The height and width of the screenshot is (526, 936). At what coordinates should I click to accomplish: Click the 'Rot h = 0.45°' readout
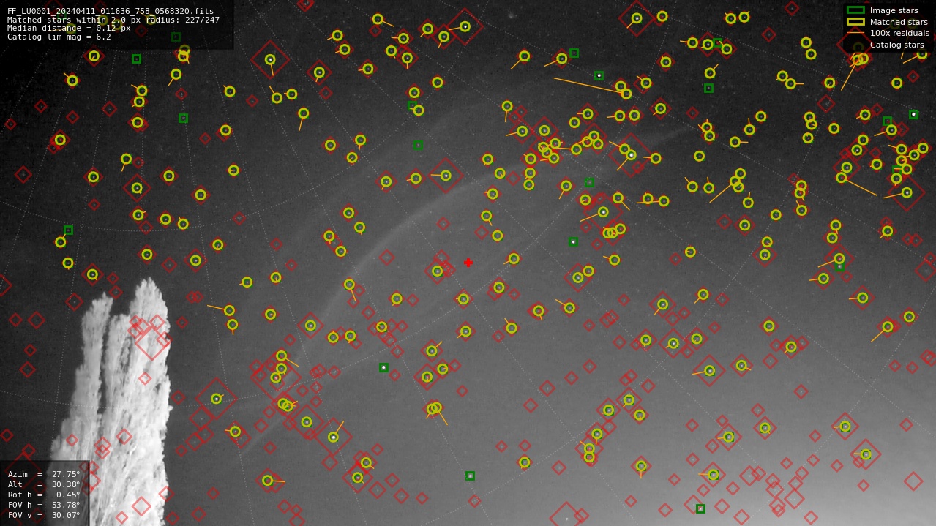44,495
